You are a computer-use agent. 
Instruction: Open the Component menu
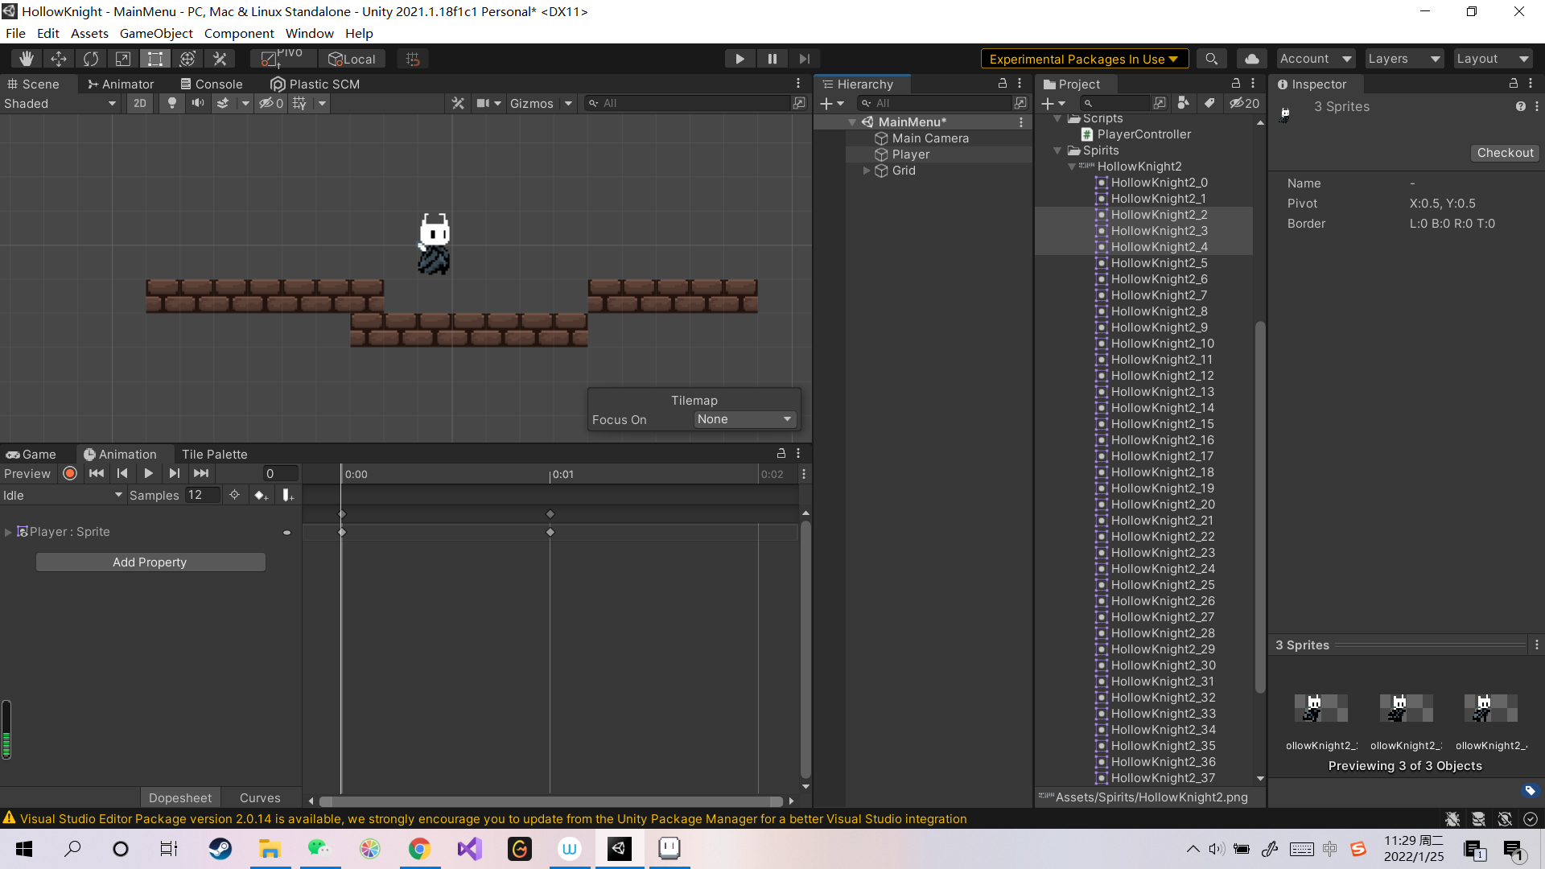(239, 33)
